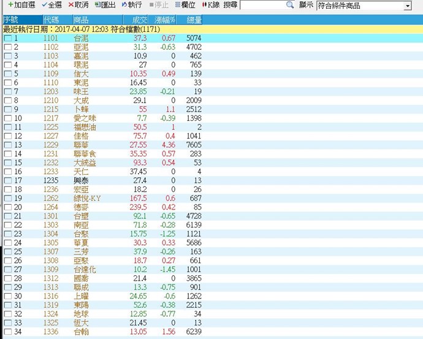Select stock name 三芳

pyautogui.click(x=81, y=252)
